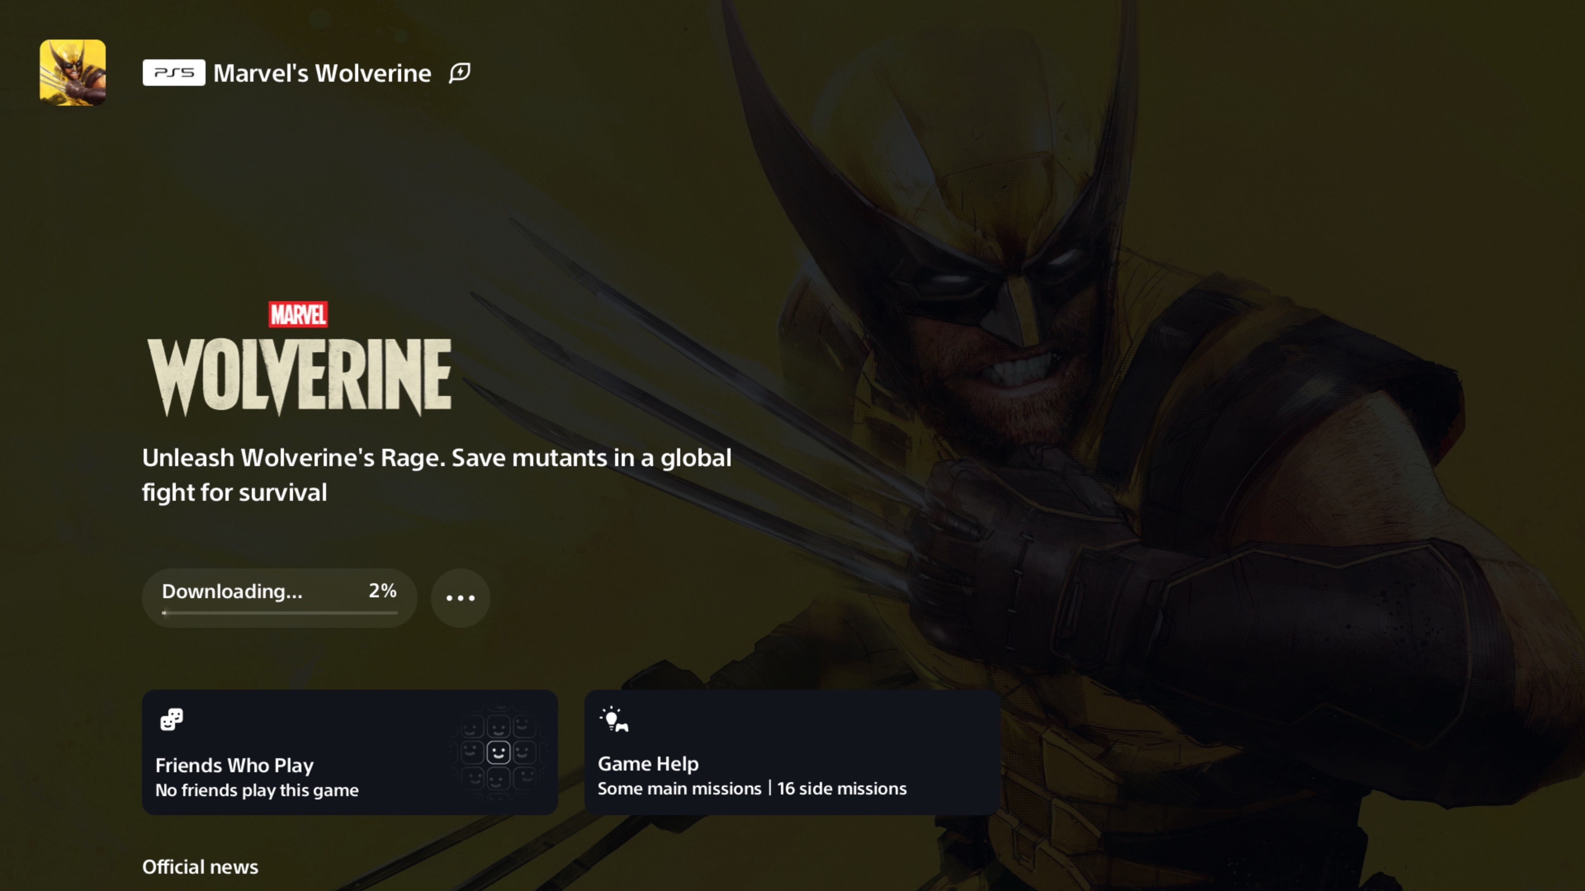Select the Downloading... 2% button
The image size is (1585, 891).
click(x=279, y=598)
